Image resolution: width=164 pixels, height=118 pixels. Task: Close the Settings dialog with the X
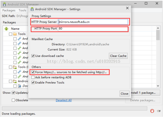[x=127, y=8]
